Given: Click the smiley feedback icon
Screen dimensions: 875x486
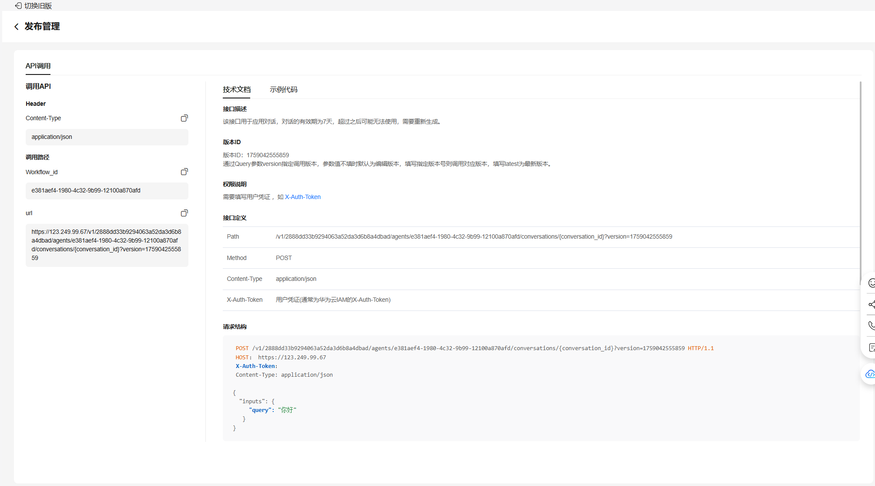Looking at the screenshot, I should tap(871, 283).
